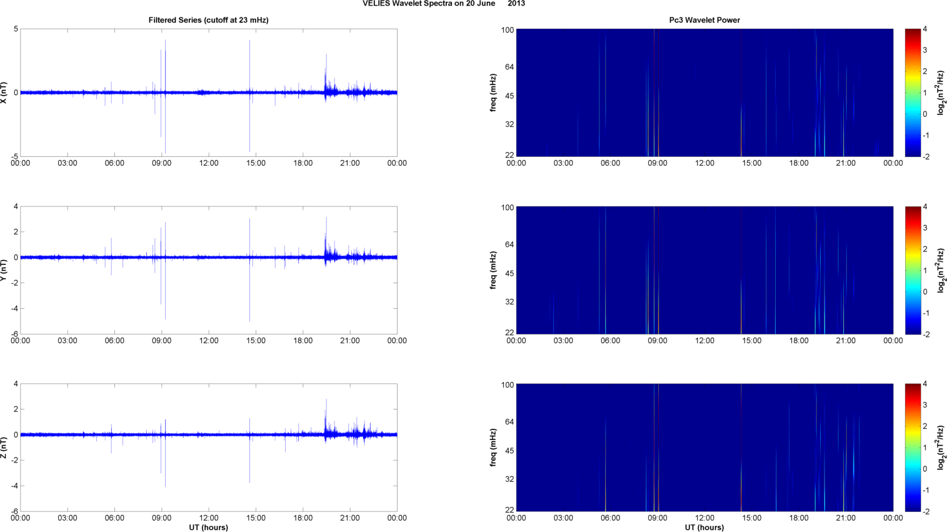The image size is (947, 532).
Task: Click the "5" y-axis tick on the X plot
Action: click(x=16, y=29)
